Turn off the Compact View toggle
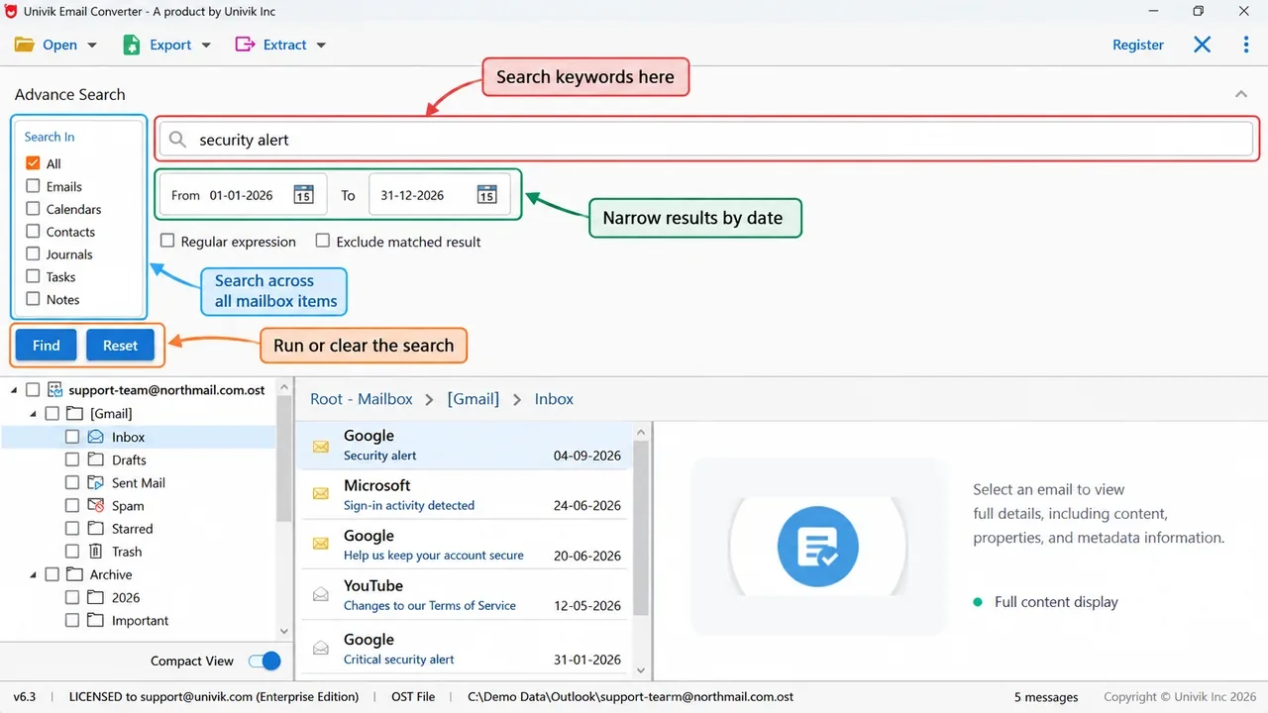The width and height of the screenshot is (1268, 713). click(x=264, y=661)
